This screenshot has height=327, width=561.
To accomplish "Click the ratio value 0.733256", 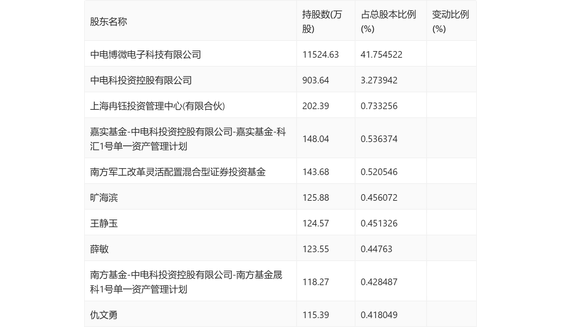I will tap(379, 106).
